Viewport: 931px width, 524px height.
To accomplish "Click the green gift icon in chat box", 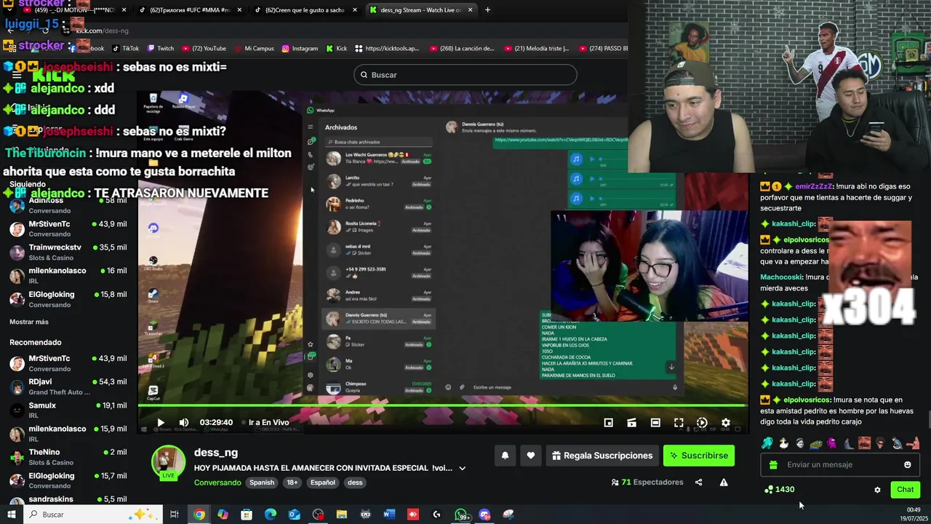I will click(773, 464).
